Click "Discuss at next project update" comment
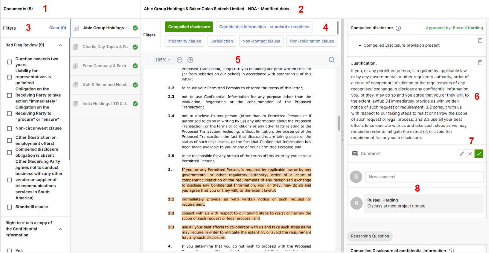The image size is (489, 253). (396, 206)
